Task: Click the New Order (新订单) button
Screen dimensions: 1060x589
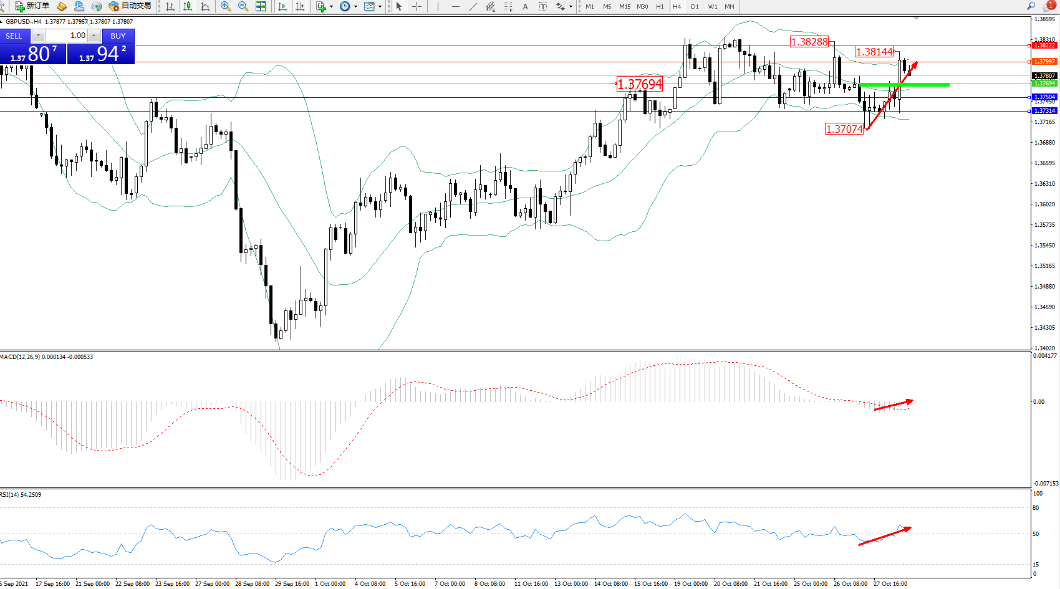Action: coord(32,6)
